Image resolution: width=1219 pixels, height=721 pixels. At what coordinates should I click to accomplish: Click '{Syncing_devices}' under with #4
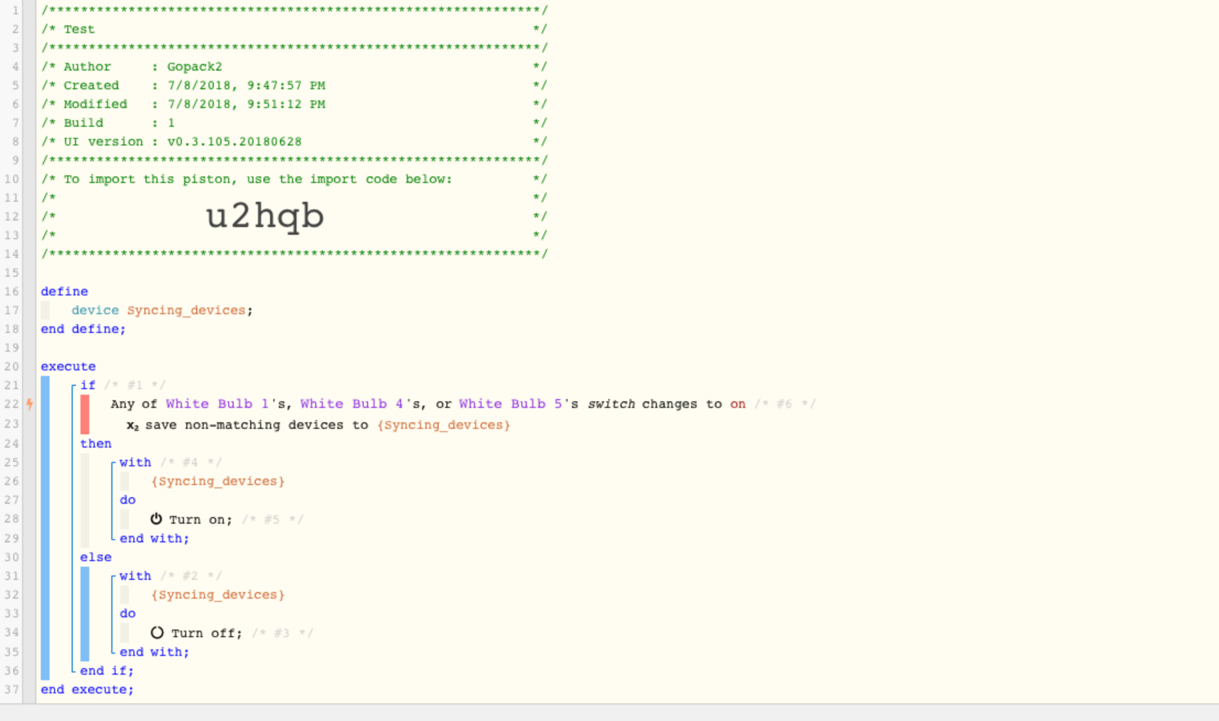218,481
